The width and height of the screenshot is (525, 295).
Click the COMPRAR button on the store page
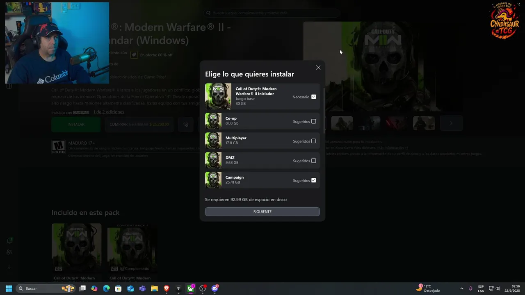[139, 125]
